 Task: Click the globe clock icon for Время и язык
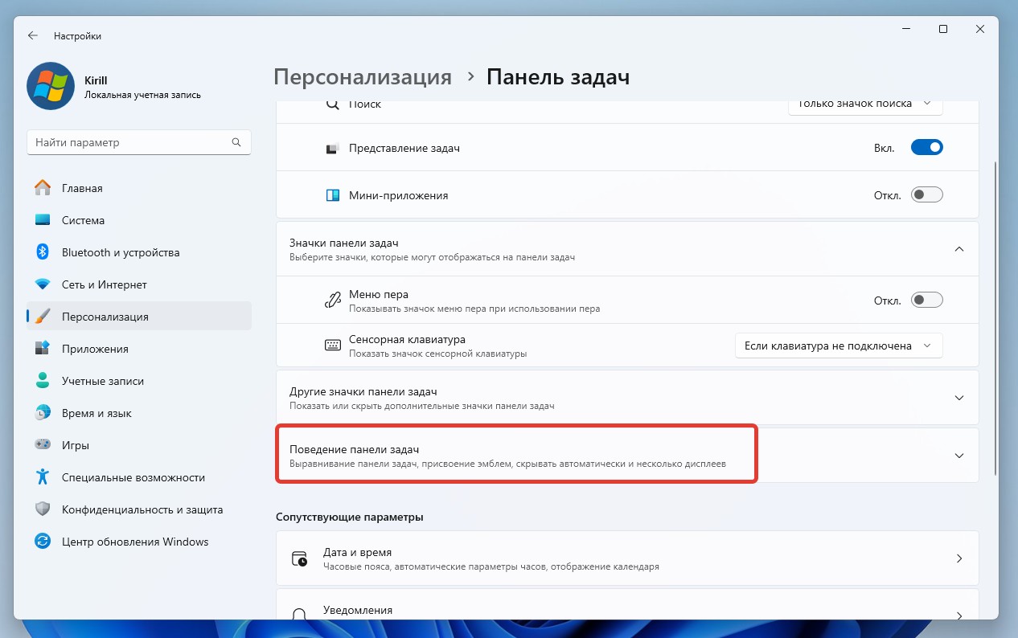click(x=43, y=413)
